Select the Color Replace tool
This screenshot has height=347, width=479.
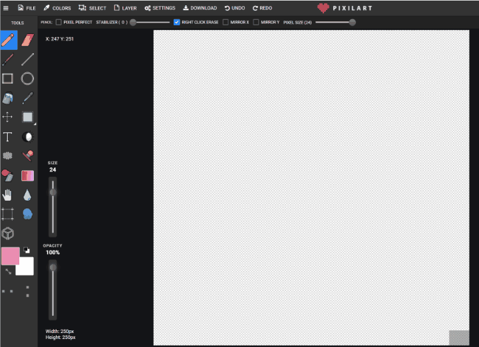[x=7, y=175]
